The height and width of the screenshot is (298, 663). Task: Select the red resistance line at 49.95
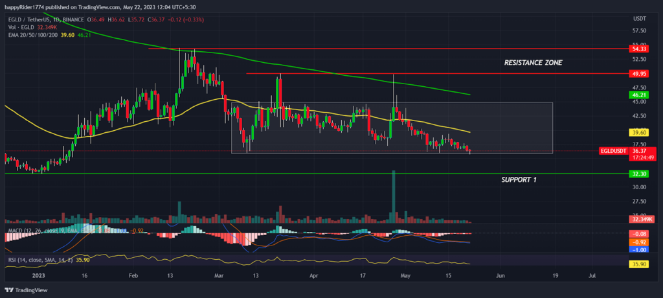[x=437, y=74]
